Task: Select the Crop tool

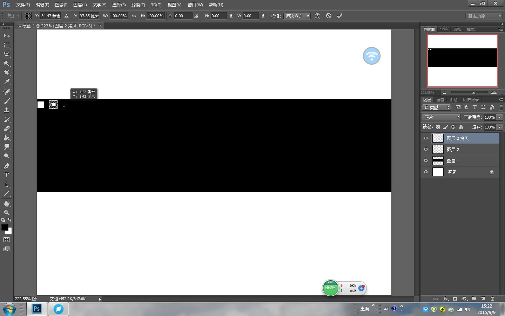Action: tap(7, 73)
